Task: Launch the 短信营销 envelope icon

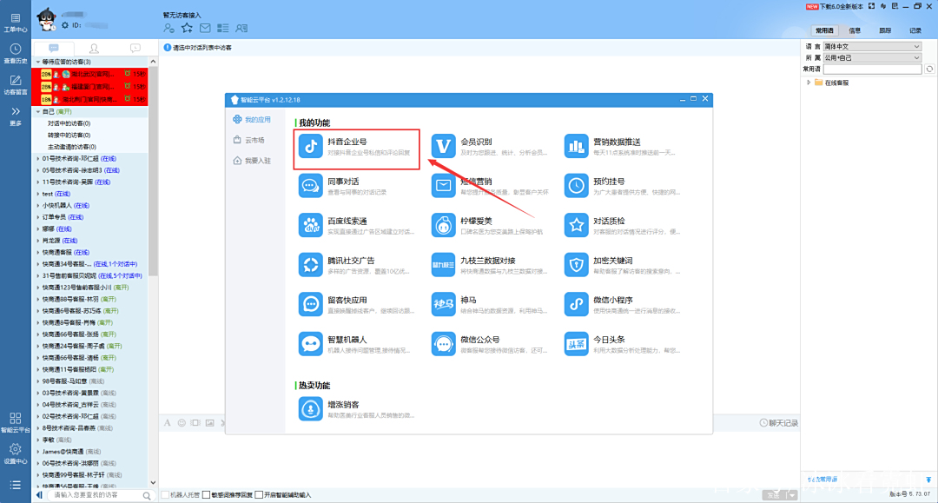Action: click(x=443, y=185)
